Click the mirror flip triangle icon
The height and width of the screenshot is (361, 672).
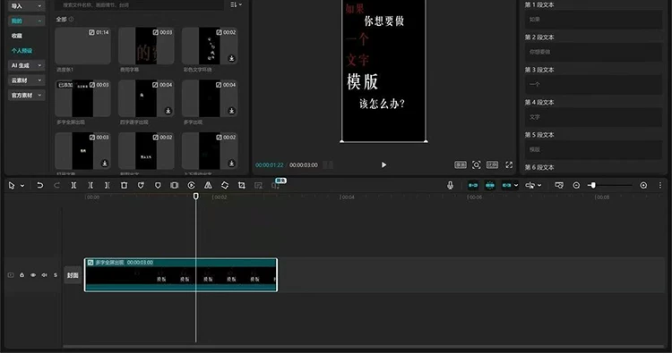[208, 185]
